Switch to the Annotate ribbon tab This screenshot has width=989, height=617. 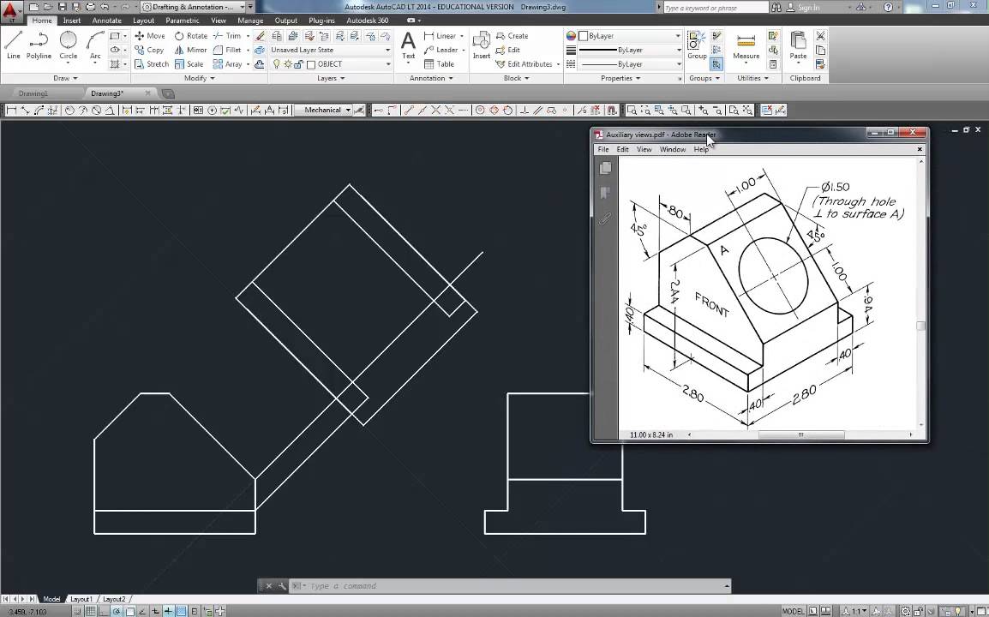pos(106,21)
